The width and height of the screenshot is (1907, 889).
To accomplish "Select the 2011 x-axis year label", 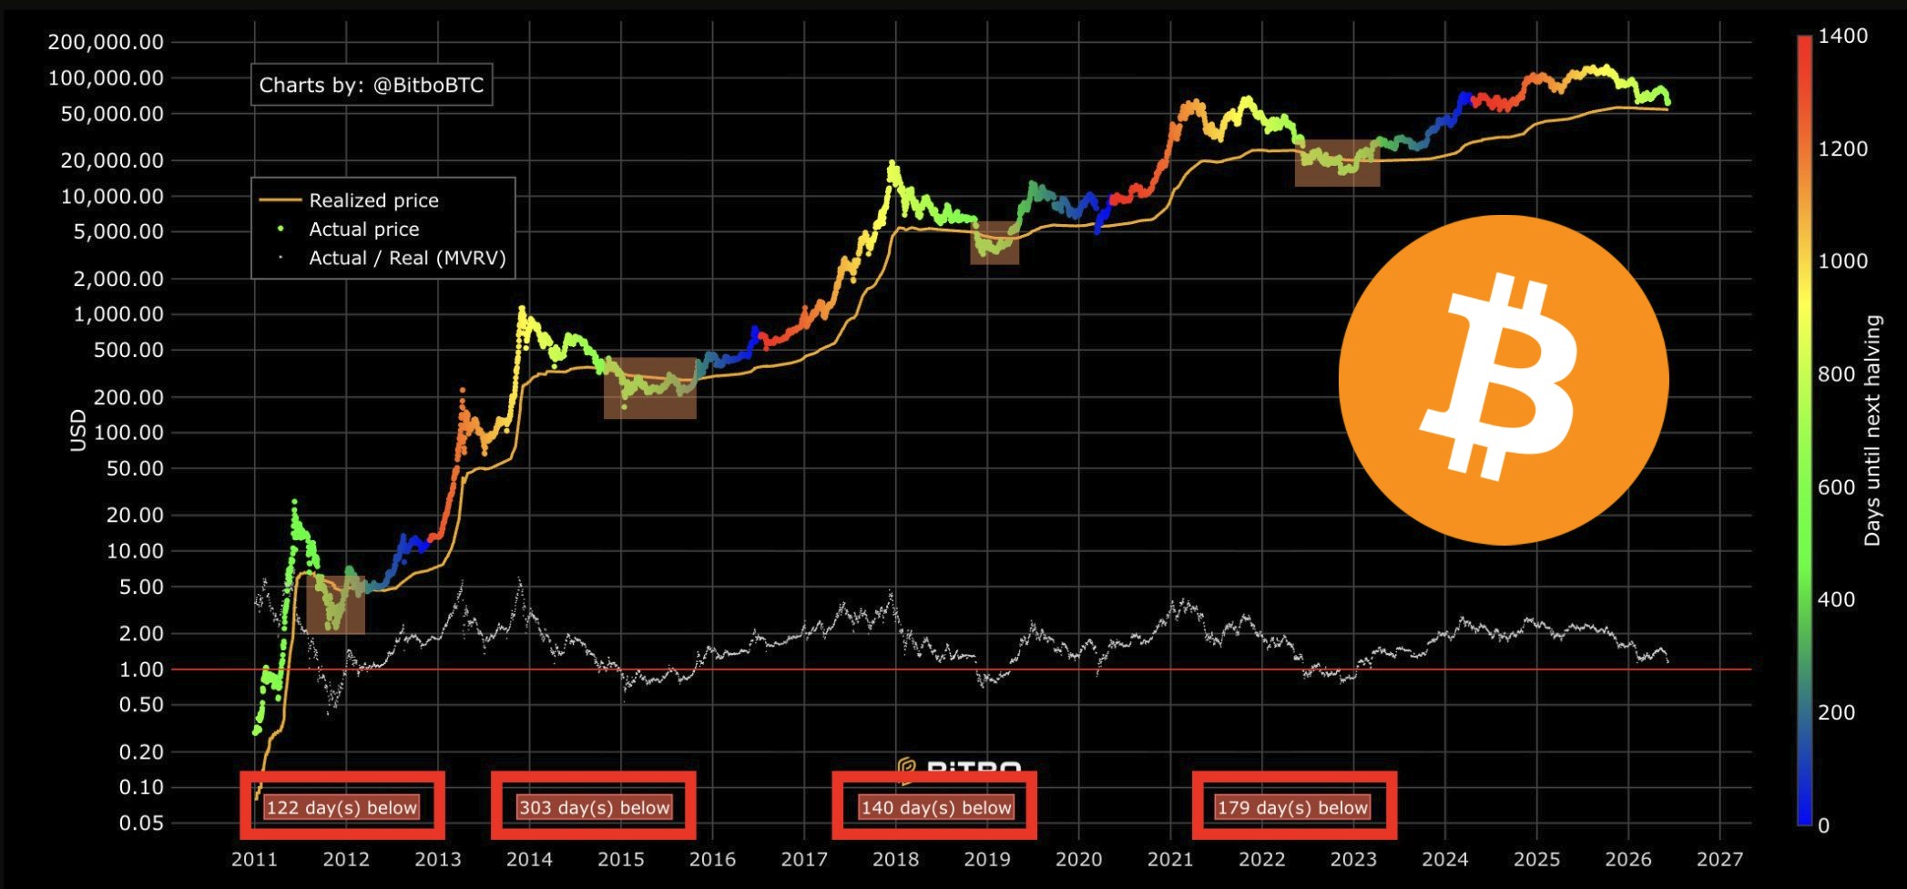I will tap(254, 860).
